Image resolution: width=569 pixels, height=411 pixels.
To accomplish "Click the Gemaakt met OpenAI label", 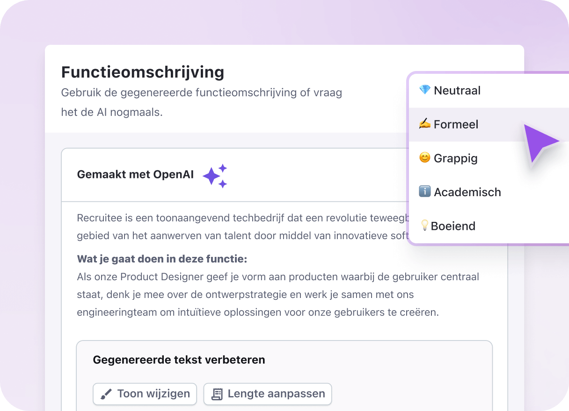I will (x=135, y=174).
